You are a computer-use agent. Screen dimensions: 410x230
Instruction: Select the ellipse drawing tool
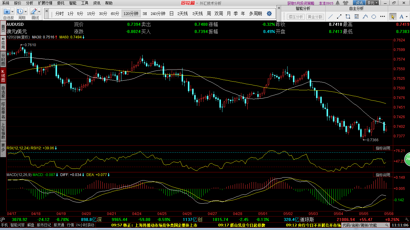click(x=374, y=16)
